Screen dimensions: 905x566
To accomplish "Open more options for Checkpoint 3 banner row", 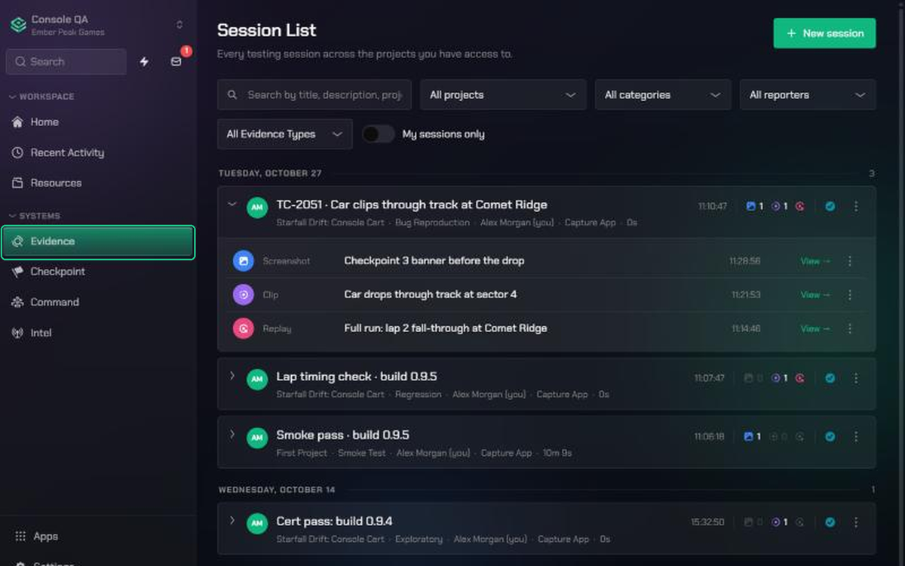I will click(850, 261).
